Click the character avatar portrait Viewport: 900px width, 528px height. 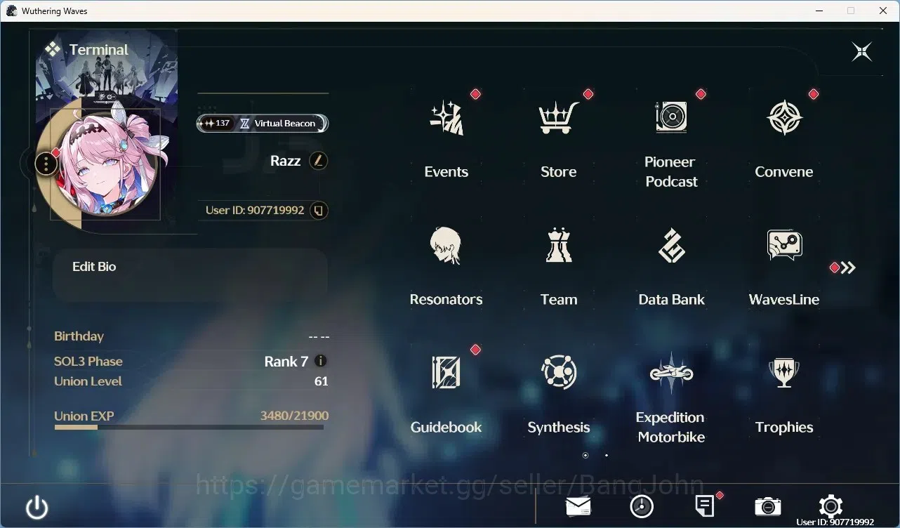click(x=105, y=163)
